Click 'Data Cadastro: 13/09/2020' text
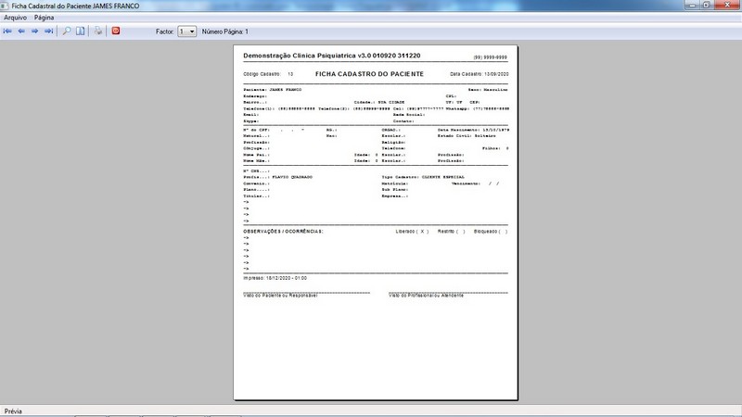742x417 pixels. (480, 74)
